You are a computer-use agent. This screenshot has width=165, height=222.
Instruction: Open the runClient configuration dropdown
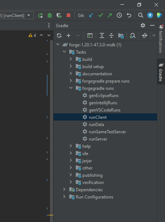[x=29, y=15]
